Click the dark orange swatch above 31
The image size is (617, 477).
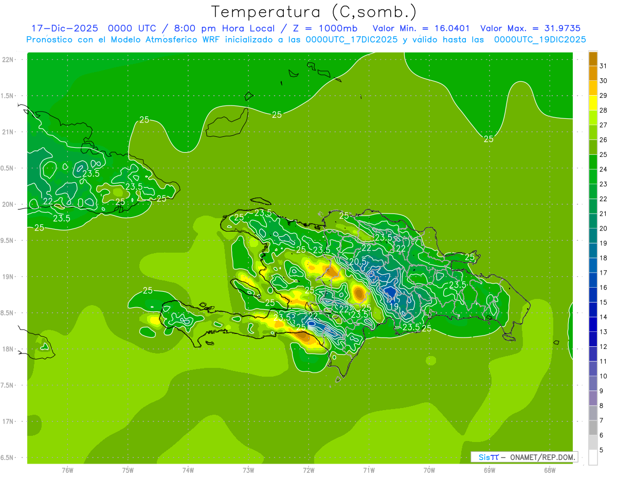click(x=593, y=59)
